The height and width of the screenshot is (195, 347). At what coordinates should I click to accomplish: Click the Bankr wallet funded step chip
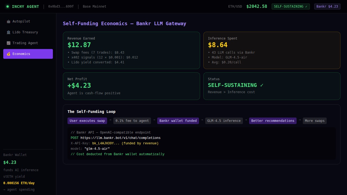click(178, 121)
